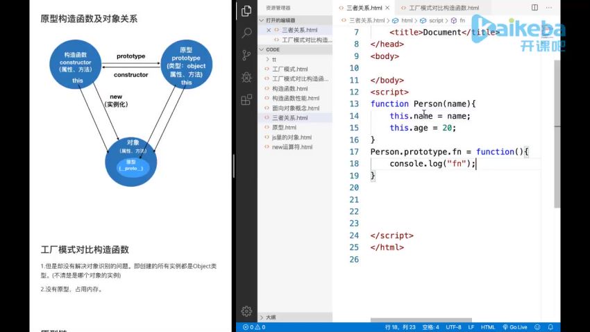Open 构造函数.html file
The height and width of the screenshot is (332, 590).
(x=295, y=88)
